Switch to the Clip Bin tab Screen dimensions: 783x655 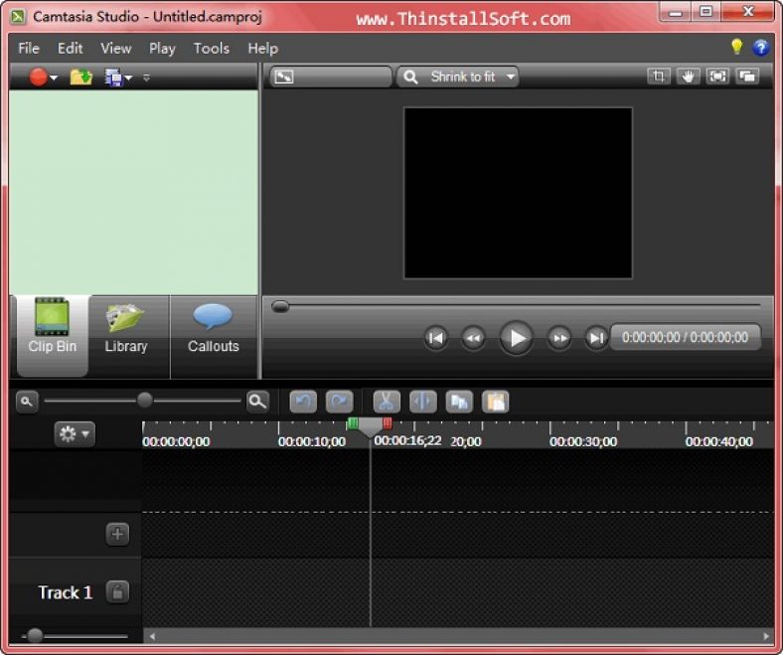click(x=53, y=335)
